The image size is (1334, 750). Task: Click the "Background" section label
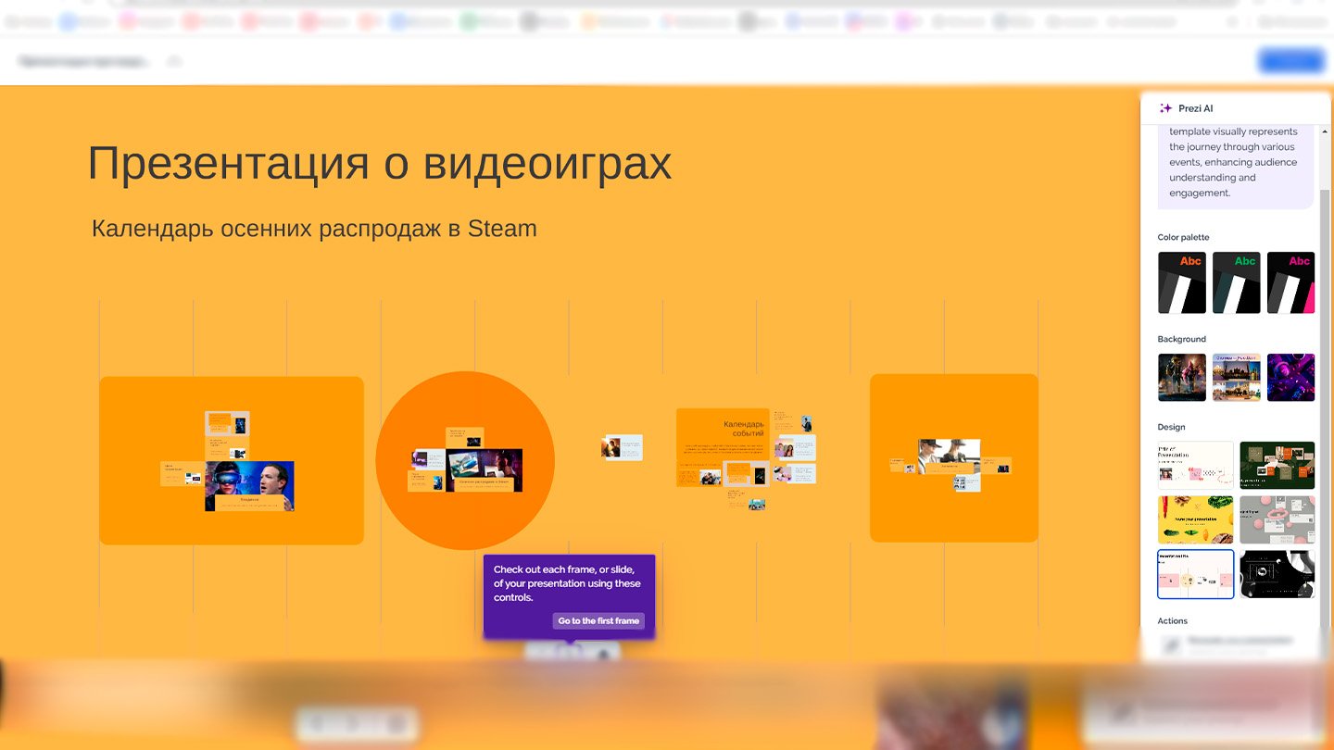[x=1181, y=340]
